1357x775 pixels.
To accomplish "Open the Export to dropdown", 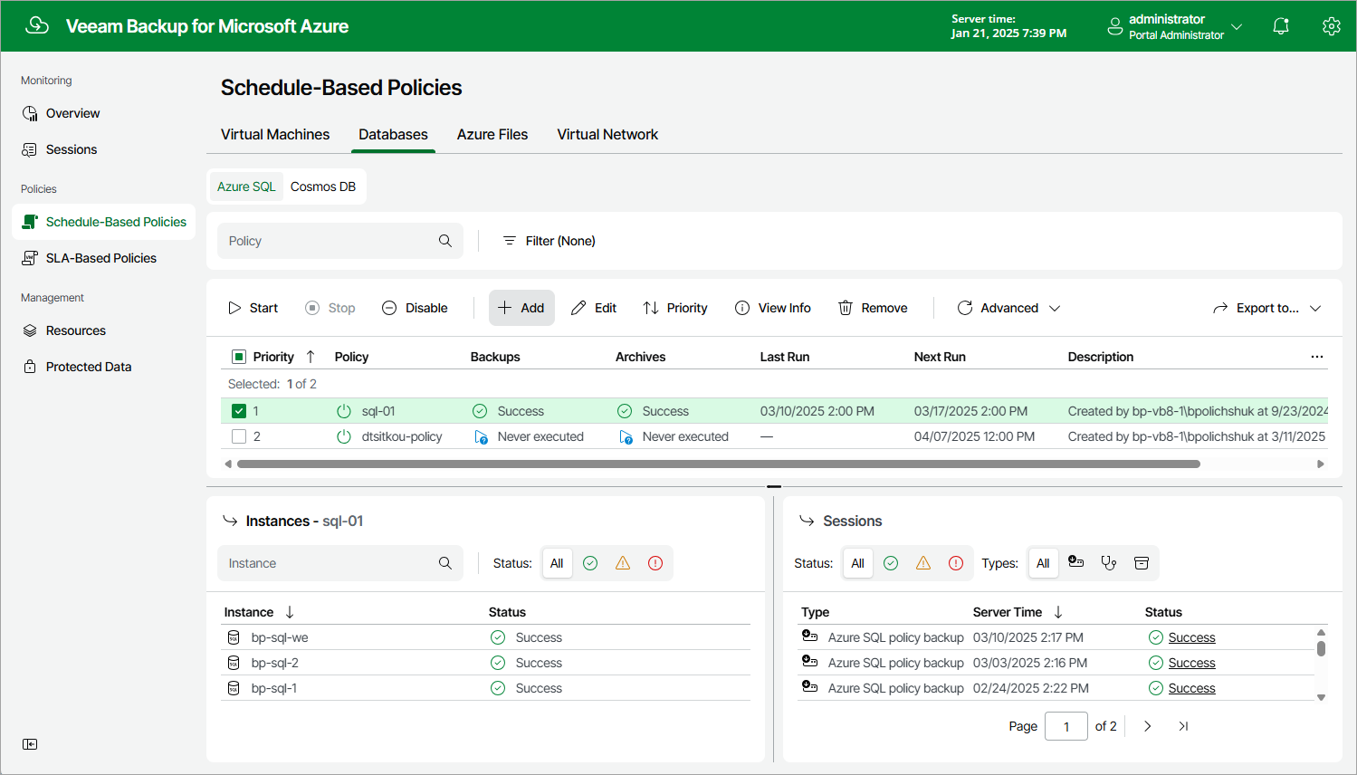I will (1267, 308).
